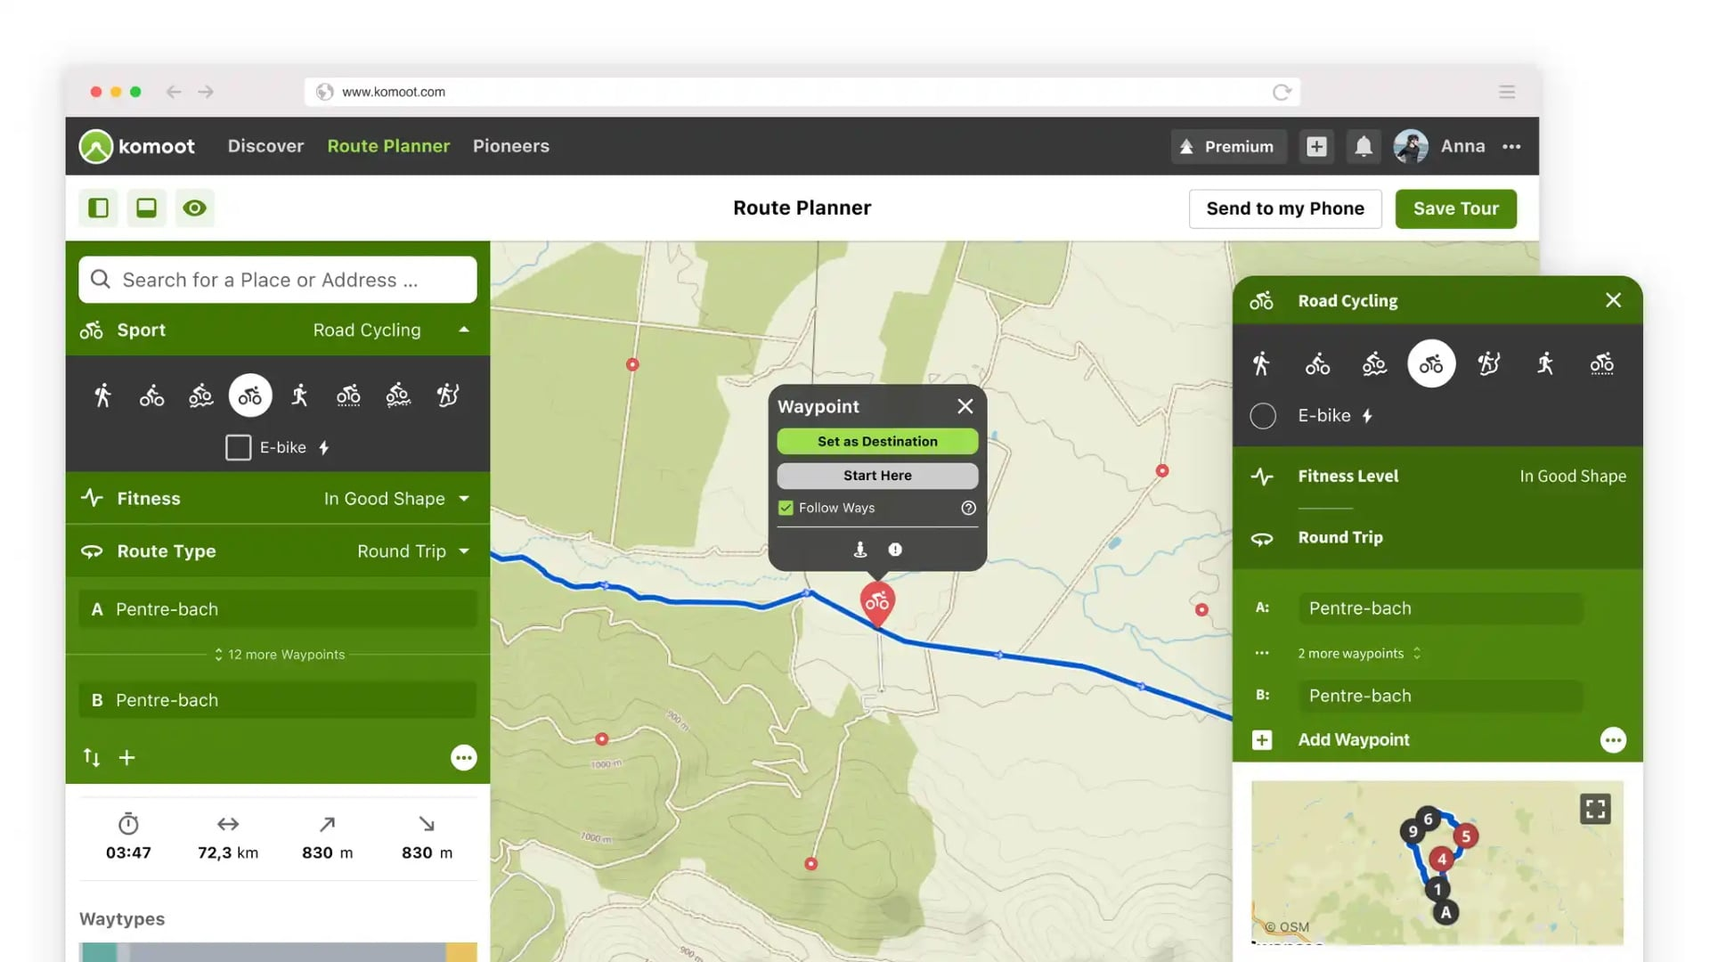Save the route with Save Tour
The image size is (1710, 962).
click(1455, 208)
